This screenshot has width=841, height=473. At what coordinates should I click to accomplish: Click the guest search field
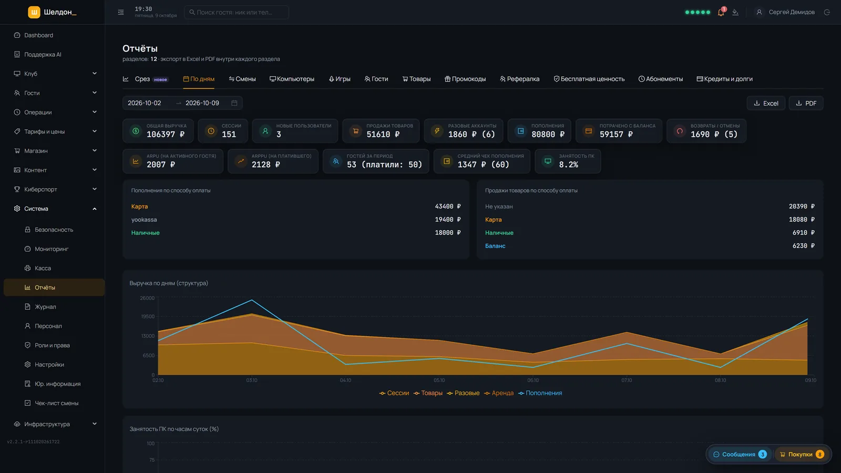pyautogui.click(x=237, y=12)
